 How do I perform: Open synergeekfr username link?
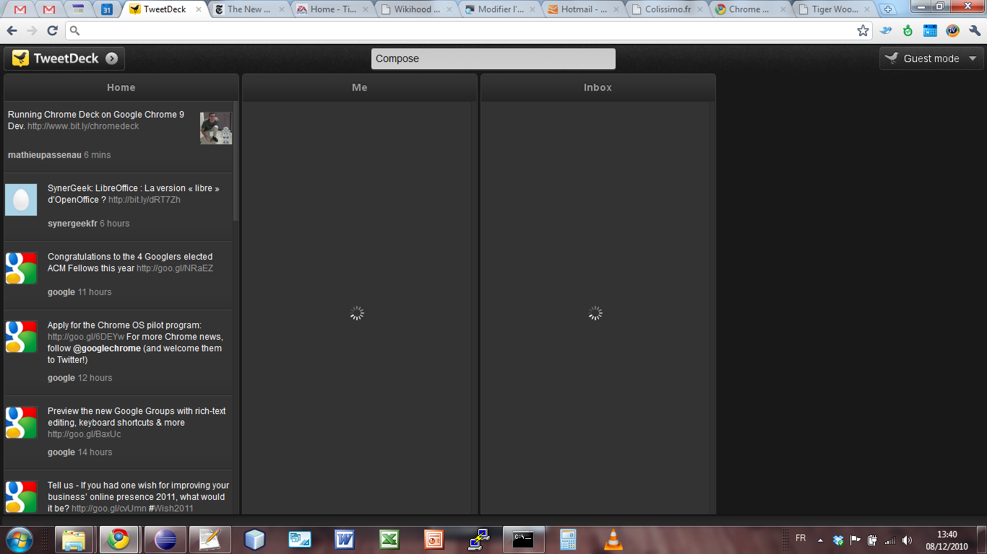tap(72, 224)
